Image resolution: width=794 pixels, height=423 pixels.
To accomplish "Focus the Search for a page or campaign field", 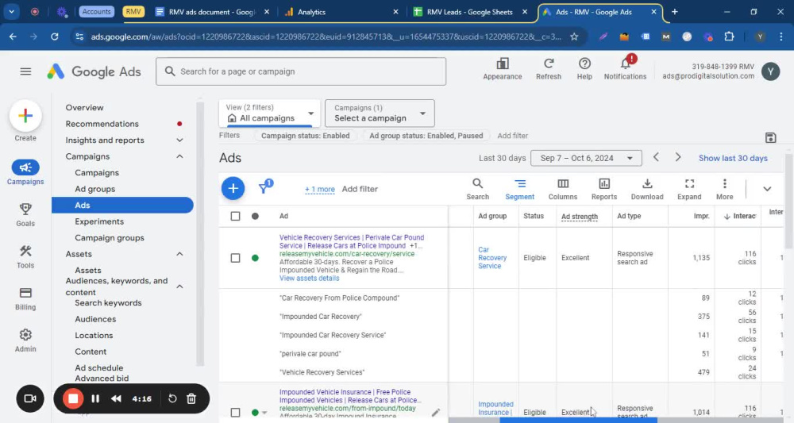I will (301, 72).
